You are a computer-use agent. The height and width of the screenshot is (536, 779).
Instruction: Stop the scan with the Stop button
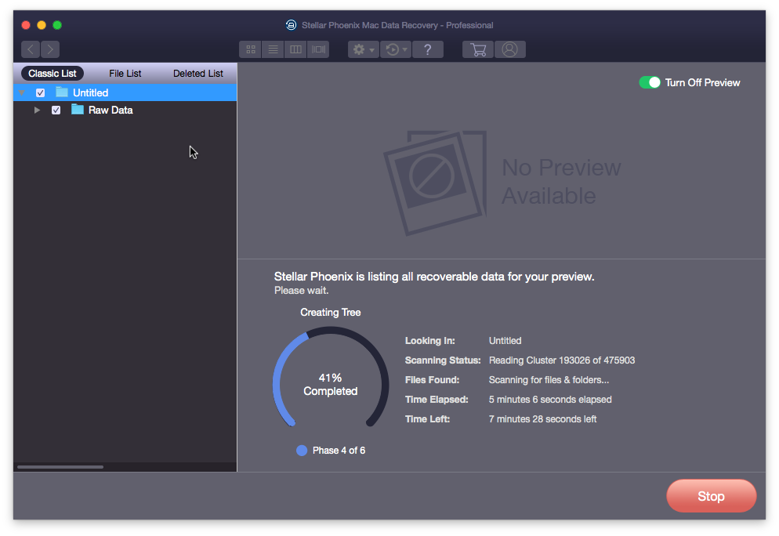(x=711, y=496)
